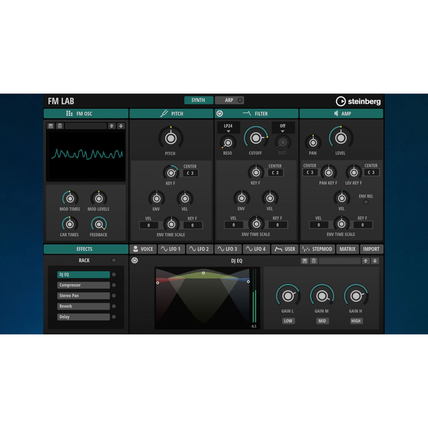The width and height of the screenshot is (428, 428).
Task: Switch the ARP toggle on
Action: 240,100
